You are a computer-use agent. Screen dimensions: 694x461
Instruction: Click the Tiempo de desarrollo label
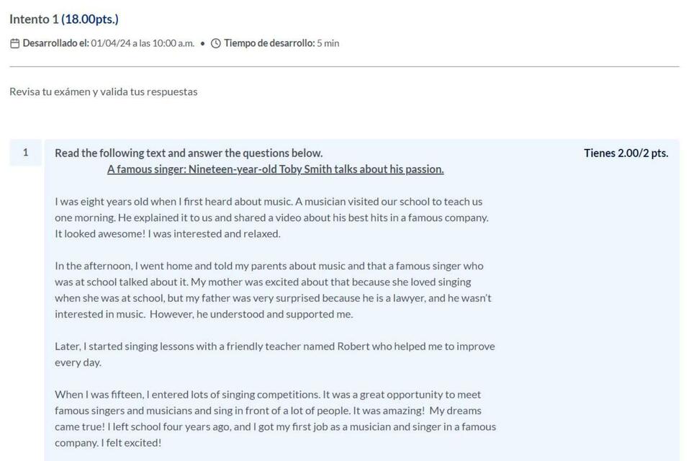[269, 43]
